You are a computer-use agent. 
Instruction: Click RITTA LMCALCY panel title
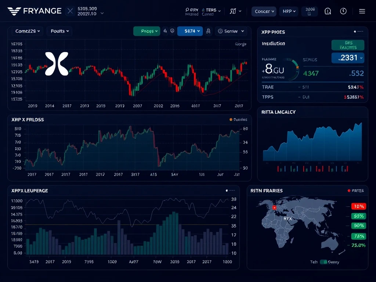[x=278, y=112]
